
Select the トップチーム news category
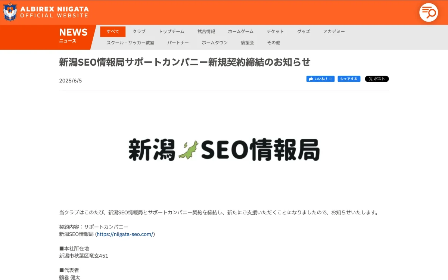click(x=171, y=32)
